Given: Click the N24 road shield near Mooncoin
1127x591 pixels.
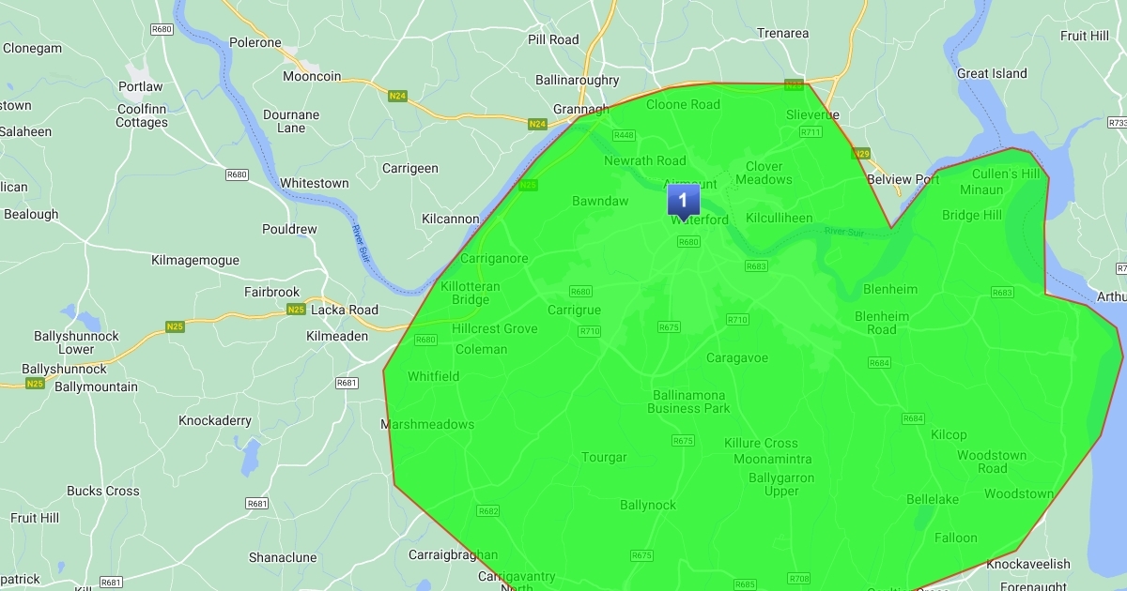Looking at the screenshot, I should tap(396, 96).
